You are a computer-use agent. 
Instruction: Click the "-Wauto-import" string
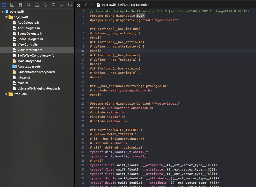click(166, 104)
